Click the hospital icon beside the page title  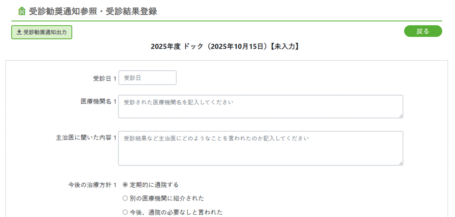pyautogui.click(x=22, y=11)
